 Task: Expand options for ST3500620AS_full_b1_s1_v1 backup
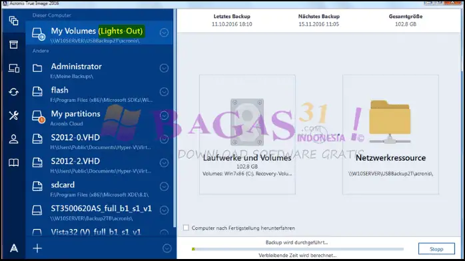coord(164,210)
